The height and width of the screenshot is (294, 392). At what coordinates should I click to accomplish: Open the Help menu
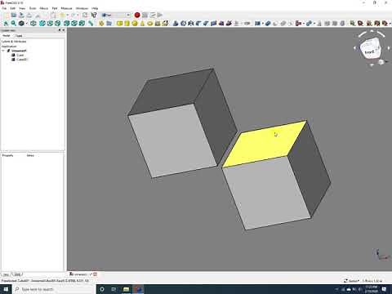(95, 8)
